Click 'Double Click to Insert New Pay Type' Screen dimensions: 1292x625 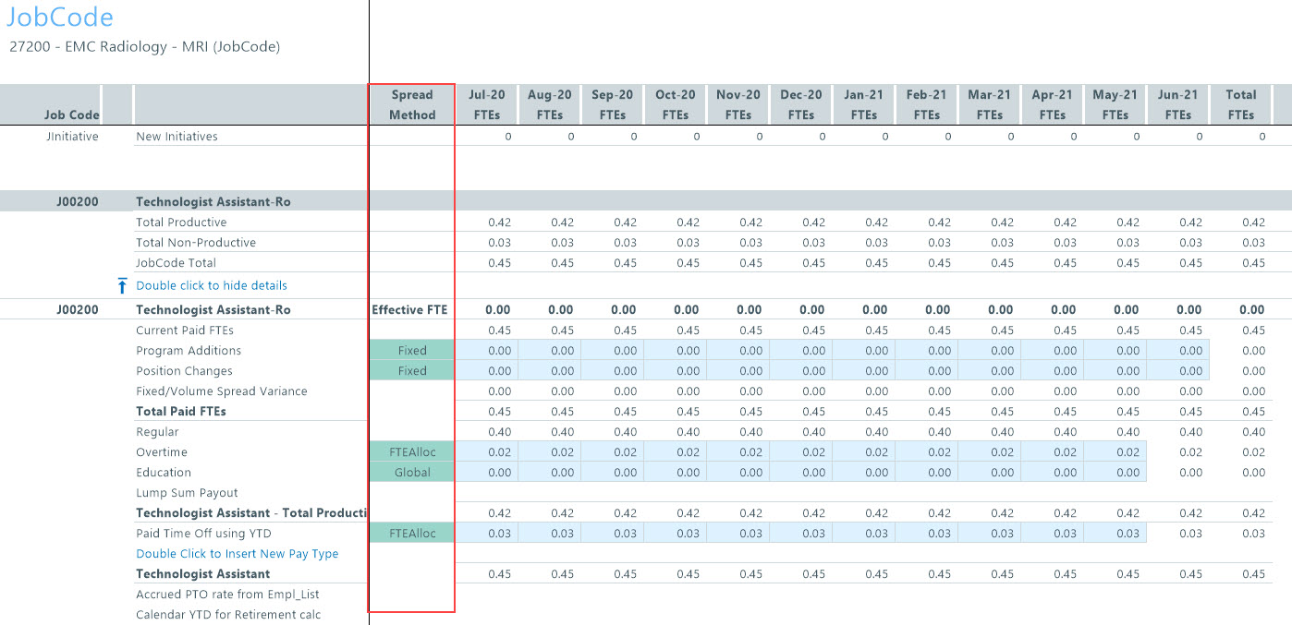click(x=237, y=554)
